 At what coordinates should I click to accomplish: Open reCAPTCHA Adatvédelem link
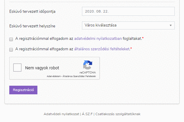[x=54, y=76]
